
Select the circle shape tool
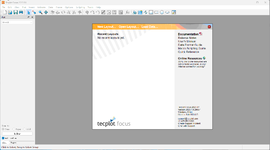coord(162,12)
